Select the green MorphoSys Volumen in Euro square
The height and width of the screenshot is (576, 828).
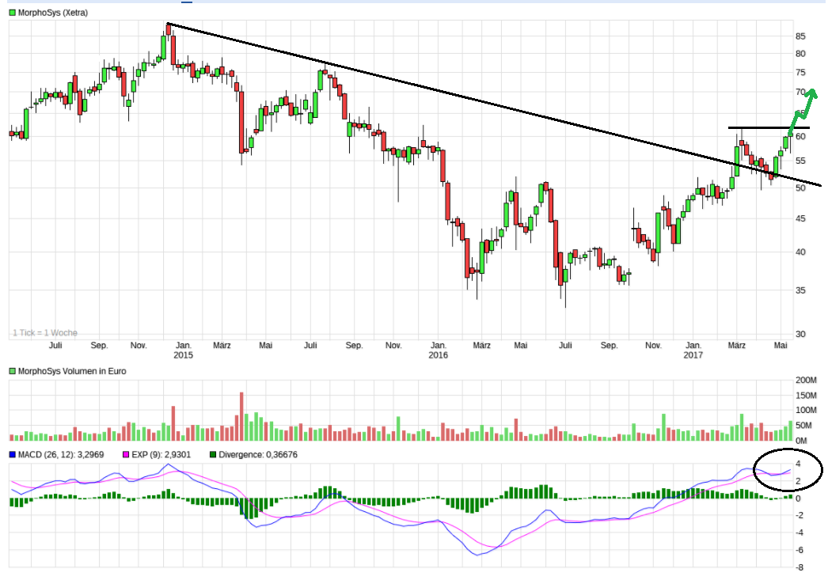11,370
